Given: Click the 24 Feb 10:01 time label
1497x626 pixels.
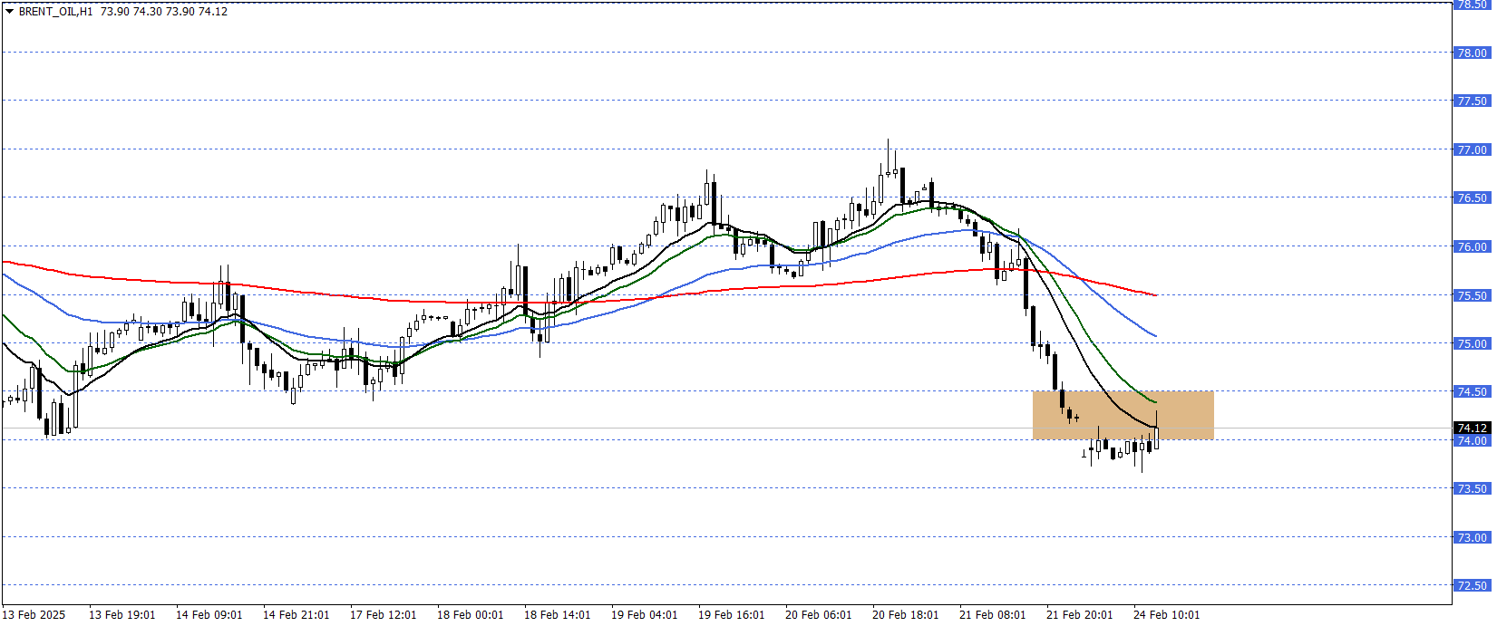Looking at the screenshot, I should [1167, 614].
